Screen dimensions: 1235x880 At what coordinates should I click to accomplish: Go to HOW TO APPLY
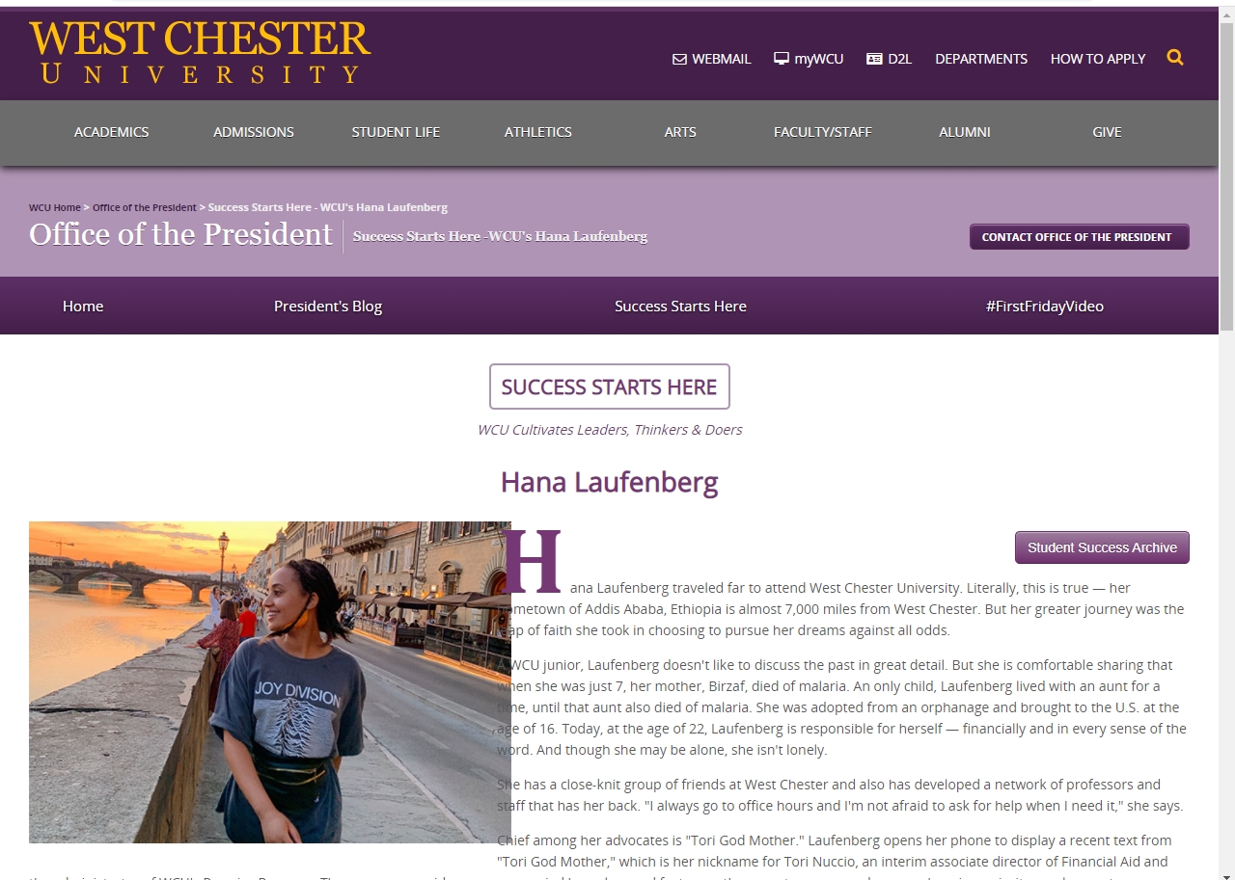pyautogui.click(x=1098, y=59)
